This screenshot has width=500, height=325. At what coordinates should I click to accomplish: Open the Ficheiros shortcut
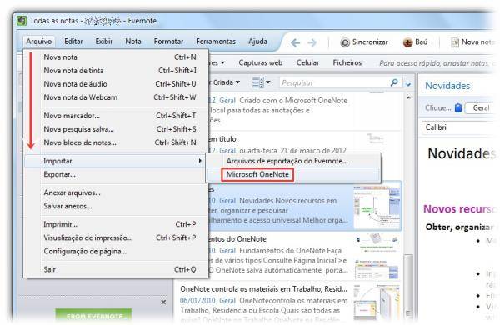coord(347,62)
